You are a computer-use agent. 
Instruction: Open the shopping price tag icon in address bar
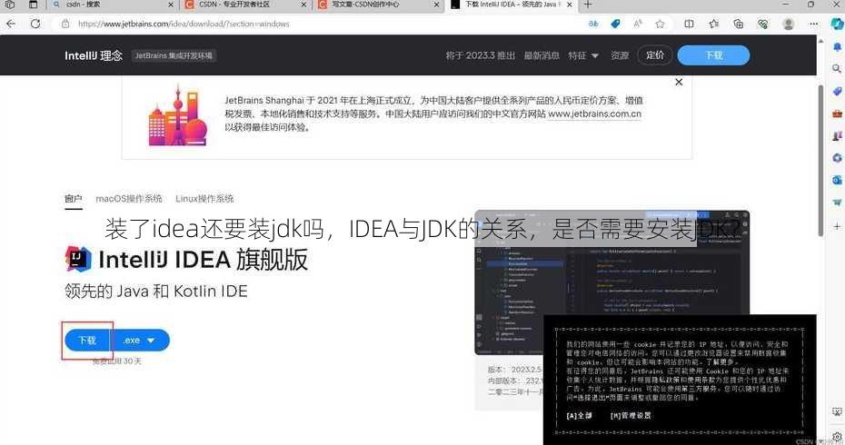[x=615, y=24]
